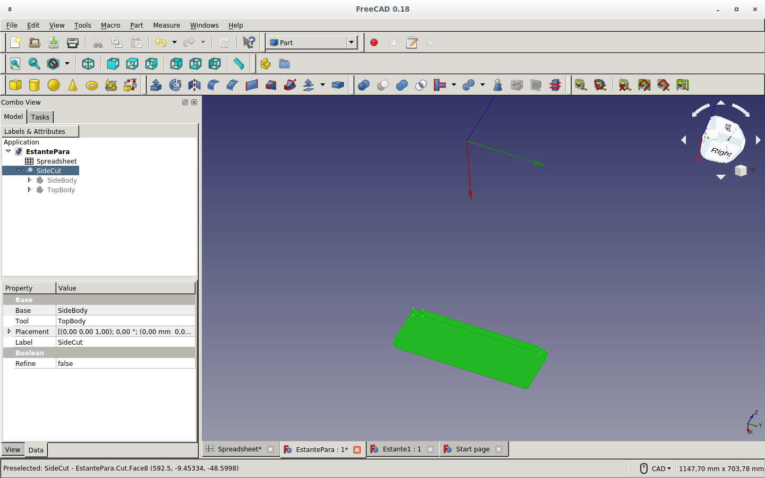Start macro recording red dot

(374, 42)
